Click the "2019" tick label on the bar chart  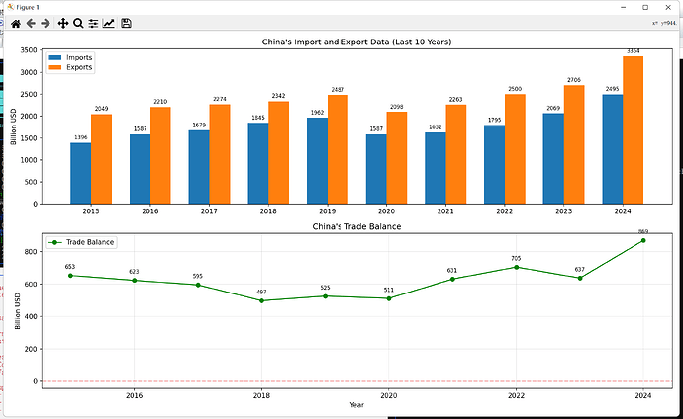pos(327,211)
